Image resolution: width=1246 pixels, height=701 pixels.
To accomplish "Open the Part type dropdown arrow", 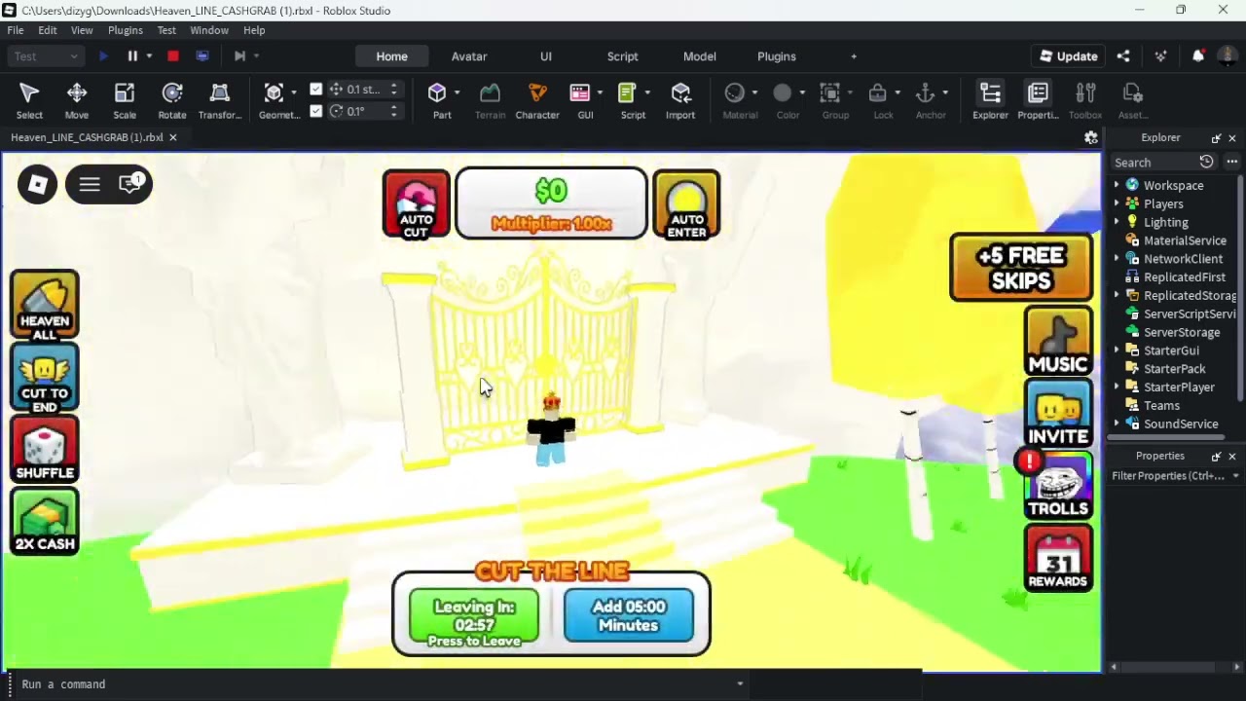I will tap(456, 93).
